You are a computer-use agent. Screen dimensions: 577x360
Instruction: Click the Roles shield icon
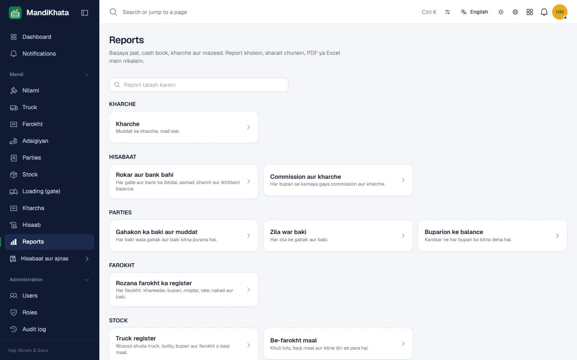[x=14, y=312]
